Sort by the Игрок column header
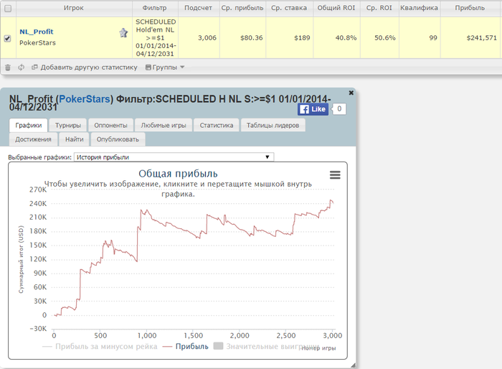Image resolution: width=502 pixels, height=369 pixels. coord(74,8)
